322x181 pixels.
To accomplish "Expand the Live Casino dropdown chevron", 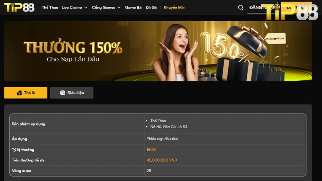I will [86, 8].
